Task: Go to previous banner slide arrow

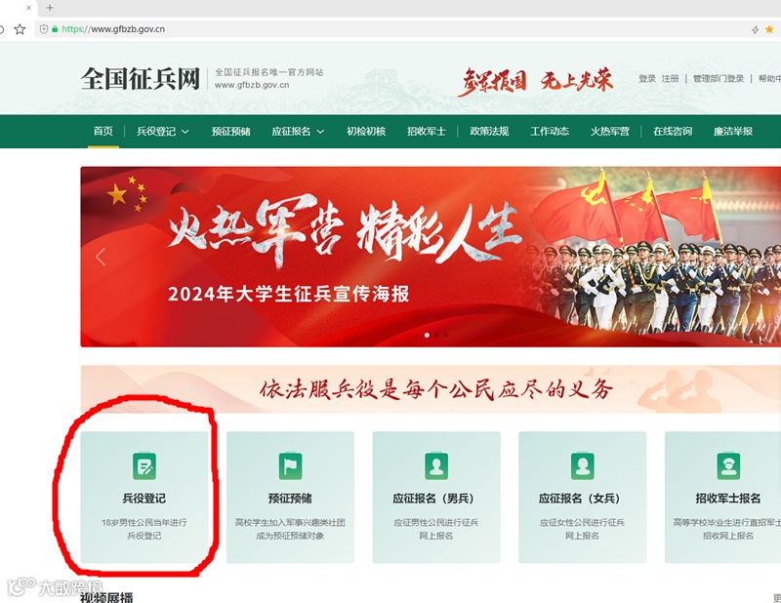Action: [101, 257]
